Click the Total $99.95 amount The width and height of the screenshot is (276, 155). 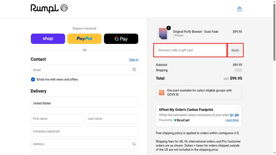pos(236,78)
